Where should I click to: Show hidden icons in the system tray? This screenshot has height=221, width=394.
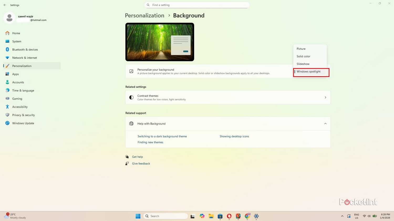[x=342, y=216]
